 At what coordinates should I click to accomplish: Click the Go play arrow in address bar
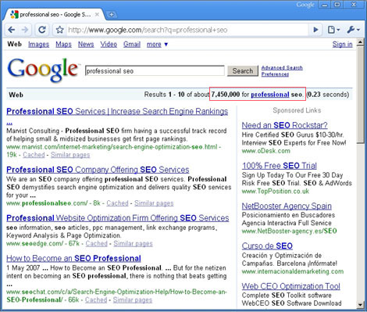click(x=315, y=30)
